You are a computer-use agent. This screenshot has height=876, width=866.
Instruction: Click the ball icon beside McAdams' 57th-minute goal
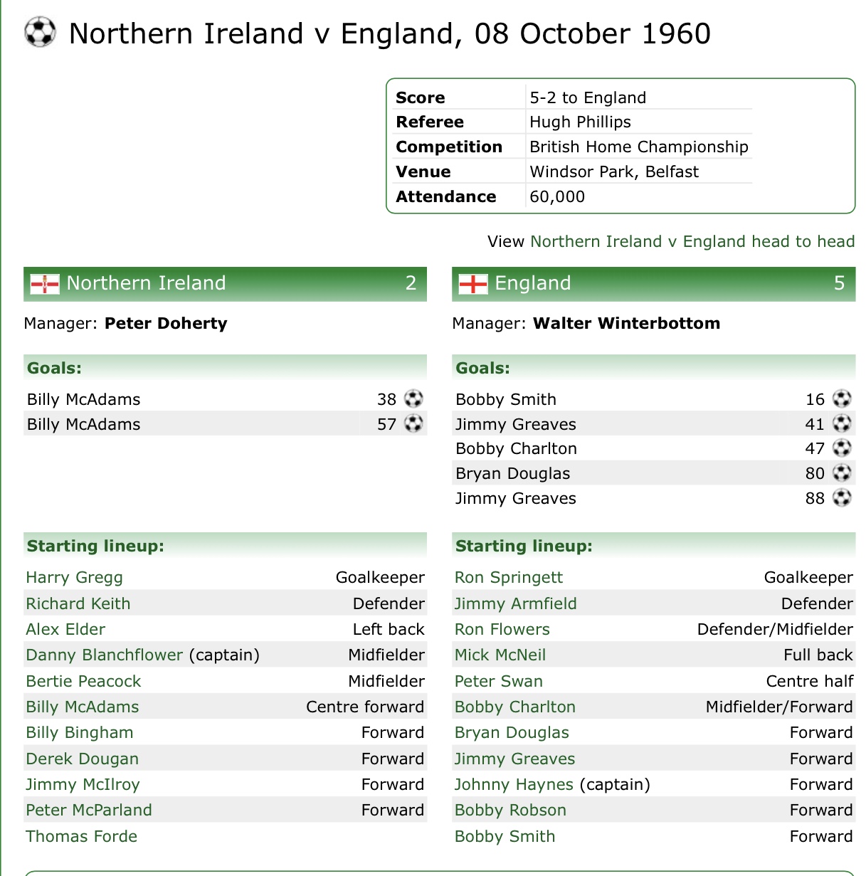tap(413, 423)
